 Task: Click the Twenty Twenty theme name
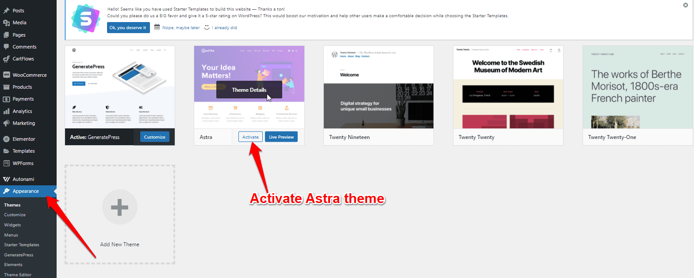(476, 137)
